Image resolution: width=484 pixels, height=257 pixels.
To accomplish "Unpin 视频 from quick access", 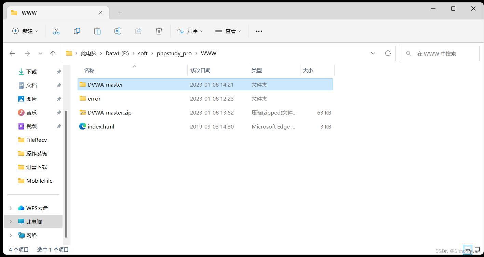I will (x=59, y=126).
